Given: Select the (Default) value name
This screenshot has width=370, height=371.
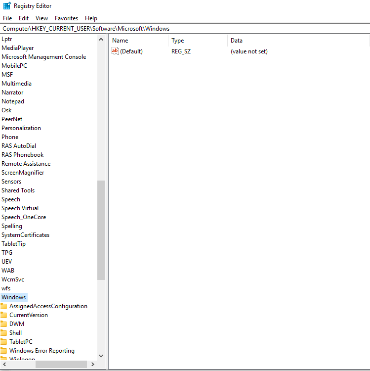Looking at the screenshot, I should [131, 51].
